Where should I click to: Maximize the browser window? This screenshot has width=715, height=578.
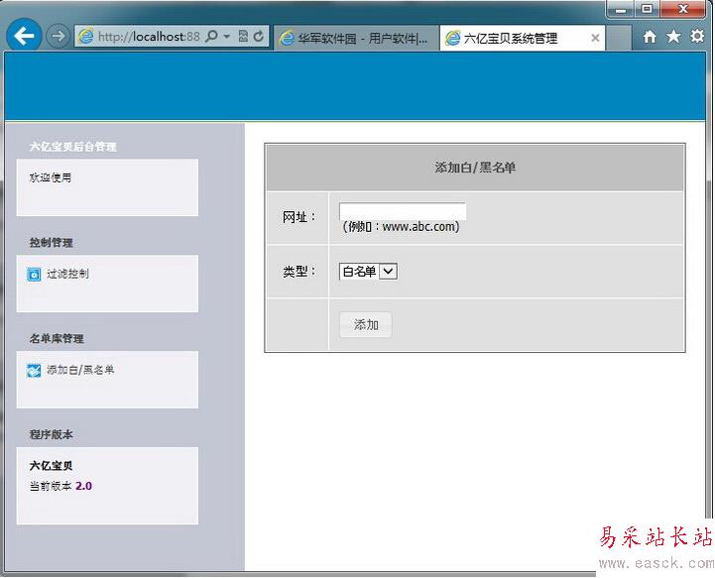647,9
